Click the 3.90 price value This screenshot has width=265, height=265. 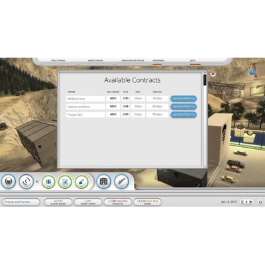[x=126, y=99]
